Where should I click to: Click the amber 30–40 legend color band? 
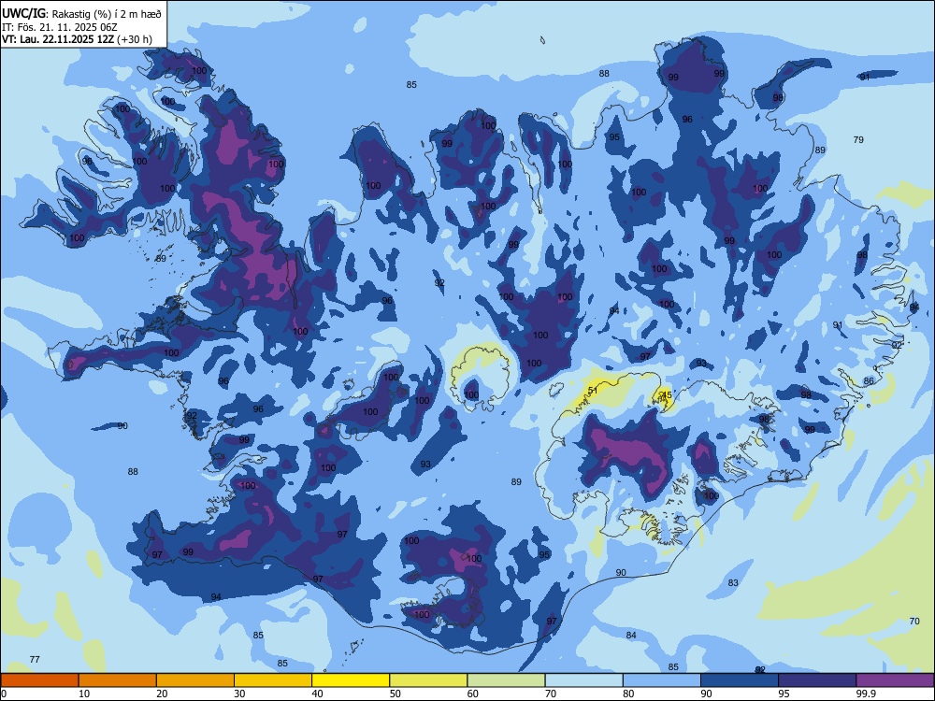click(273, 680)
